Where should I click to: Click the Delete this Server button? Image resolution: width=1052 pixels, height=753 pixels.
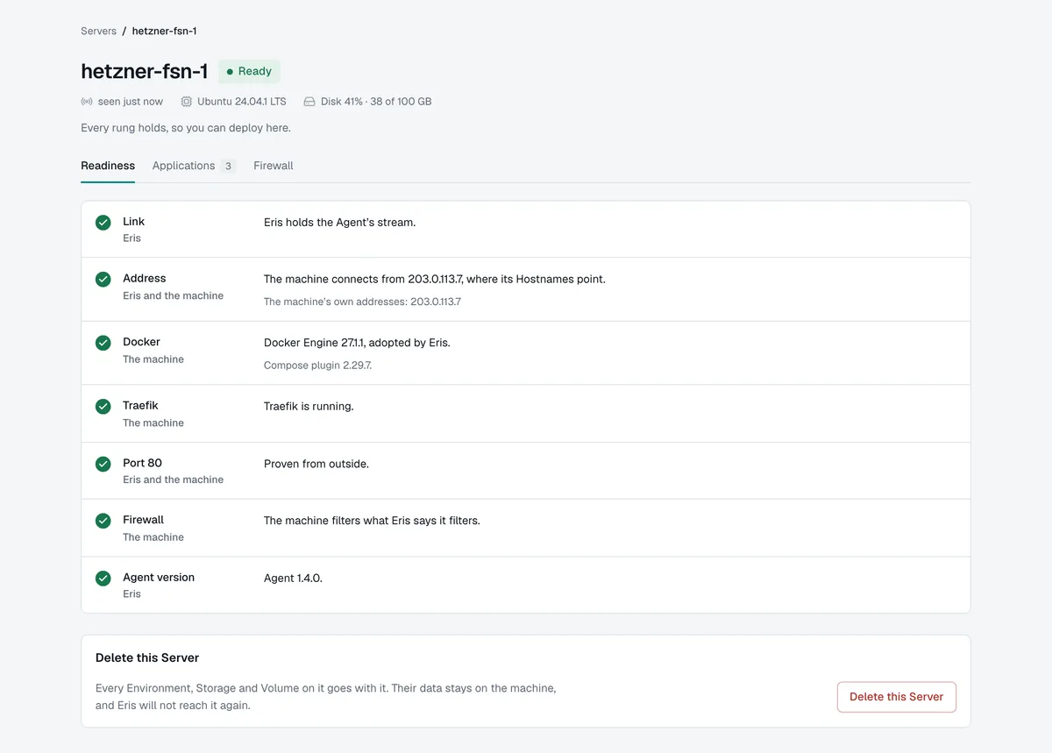[x=896, y=697]
